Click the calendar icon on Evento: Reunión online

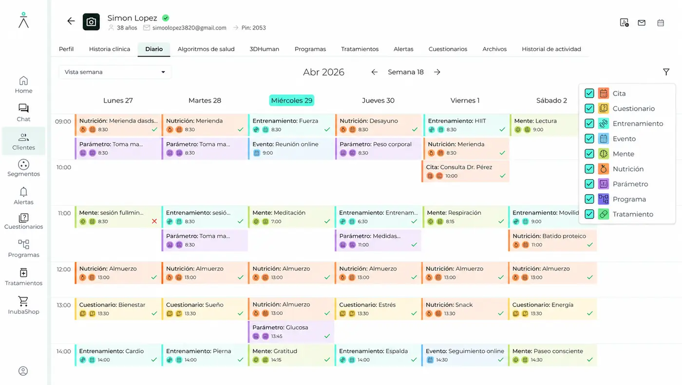256,153
